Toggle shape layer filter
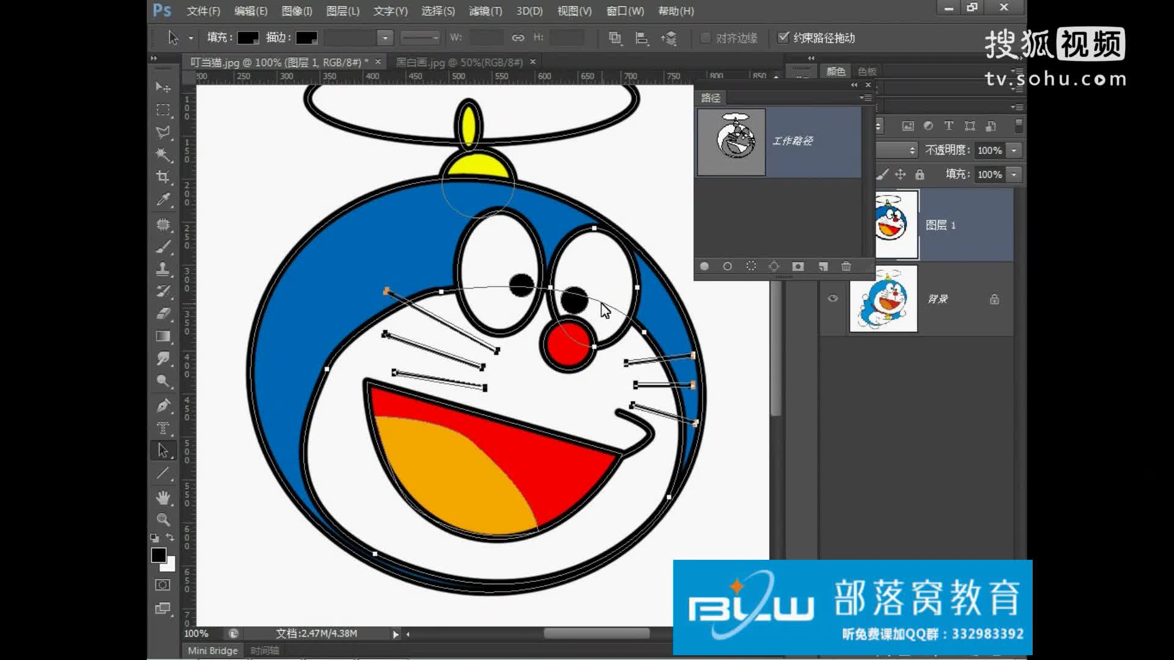Screen dimensions: 1174x660 970,126
